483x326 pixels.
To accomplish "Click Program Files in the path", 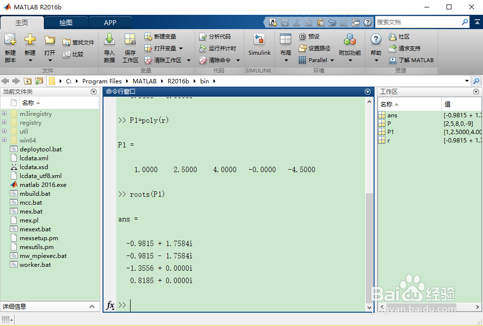I will 102,81.
